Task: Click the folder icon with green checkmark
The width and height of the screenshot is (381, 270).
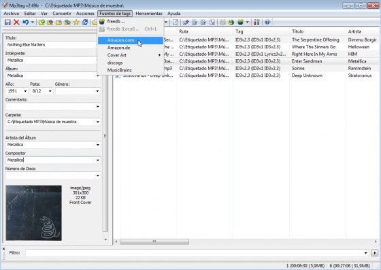Action: [x=42, y=22]
